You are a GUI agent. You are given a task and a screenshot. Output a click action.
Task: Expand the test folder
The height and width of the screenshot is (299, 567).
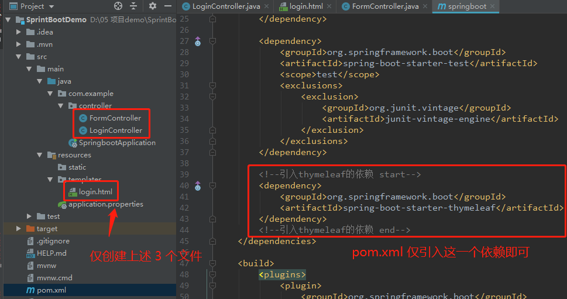pos(29,216)
